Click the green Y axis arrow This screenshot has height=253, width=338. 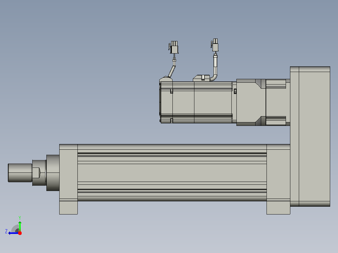point(20,226)
